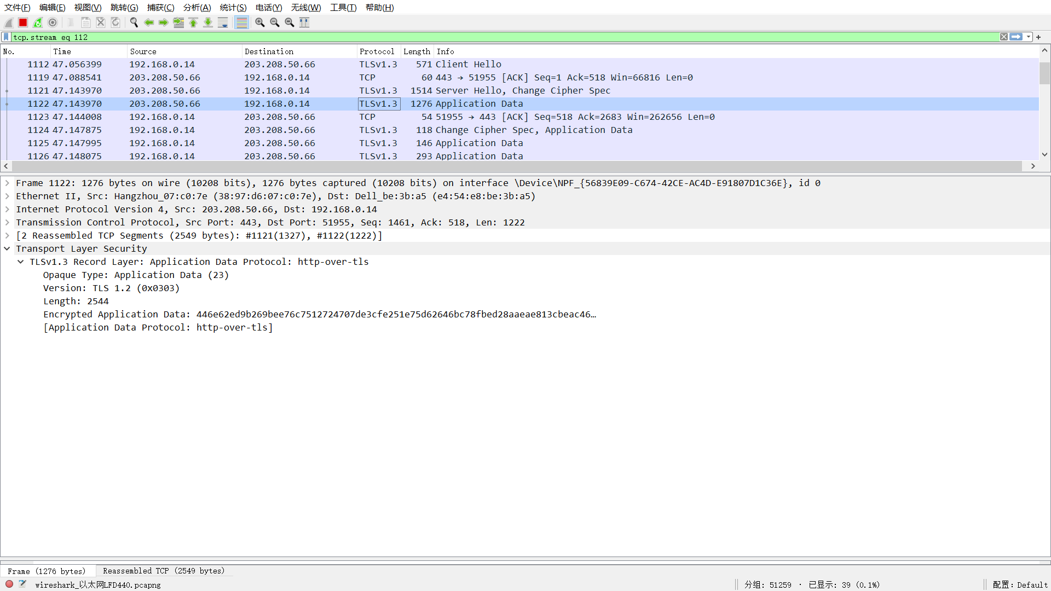
Task: Open the recent display filters dropdown
Action: point(1029,37)
